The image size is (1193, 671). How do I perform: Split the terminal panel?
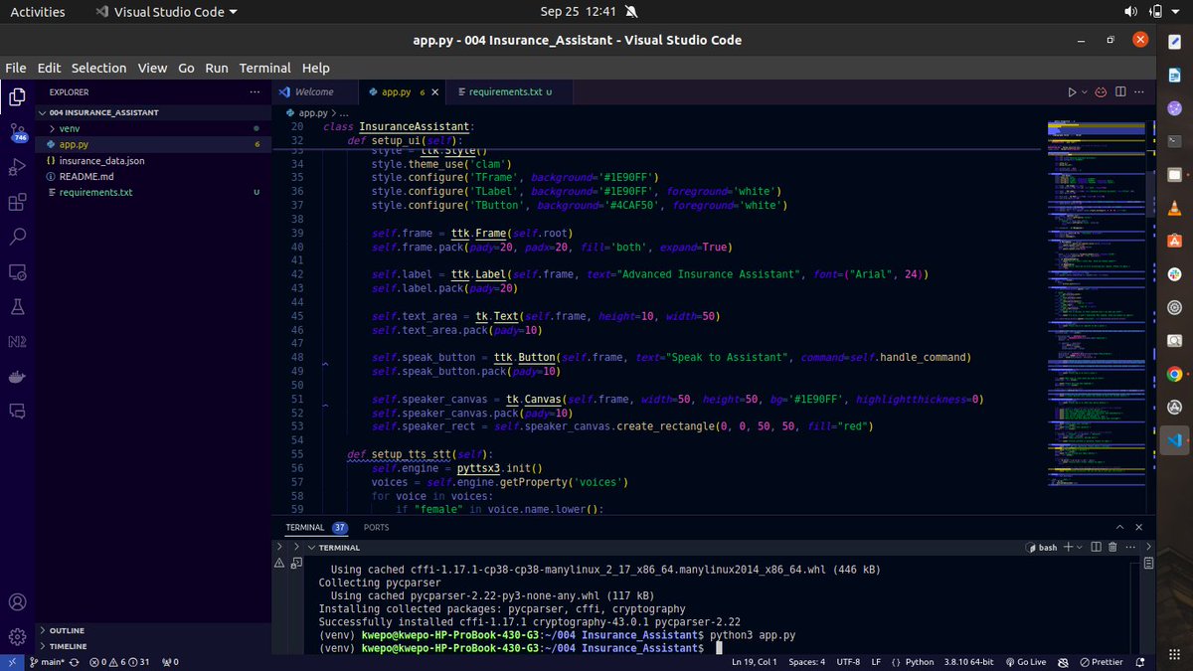point(1097,547)
